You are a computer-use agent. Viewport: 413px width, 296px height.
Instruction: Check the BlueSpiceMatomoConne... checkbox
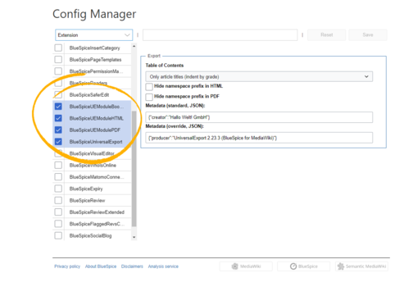(58, 177)
